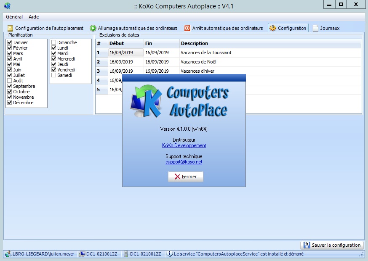Viewport: 368px width, 261px height.
Task: Uncheck the Janvier checkbox
Action: click(10, 42)
